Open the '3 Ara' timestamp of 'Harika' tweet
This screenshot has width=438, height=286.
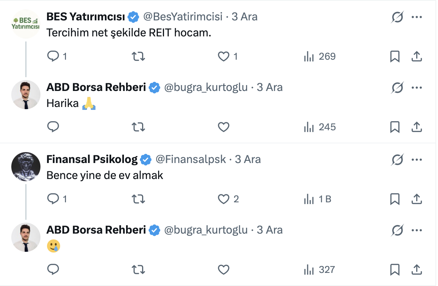[x=270, y=87]
